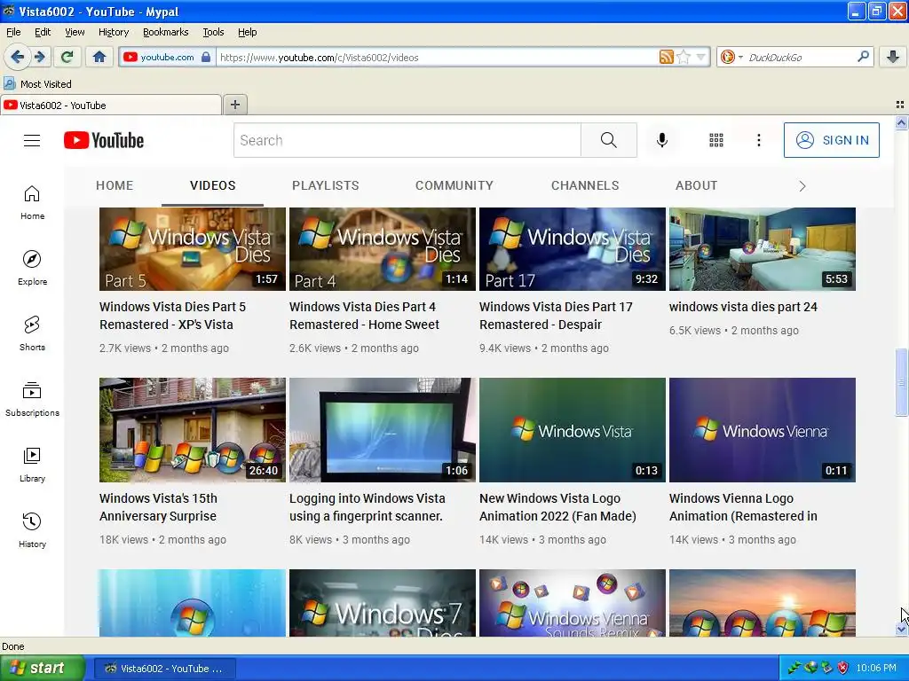
Task: Switch to the PLAYLISTS tab
Action: [x=326, y=186]
